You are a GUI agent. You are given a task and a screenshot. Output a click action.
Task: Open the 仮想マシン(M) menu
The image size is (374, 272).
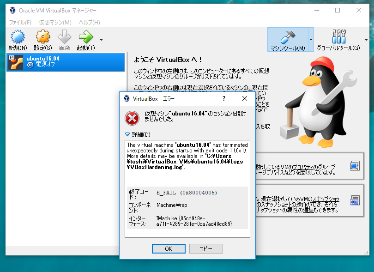pos(55,23)
